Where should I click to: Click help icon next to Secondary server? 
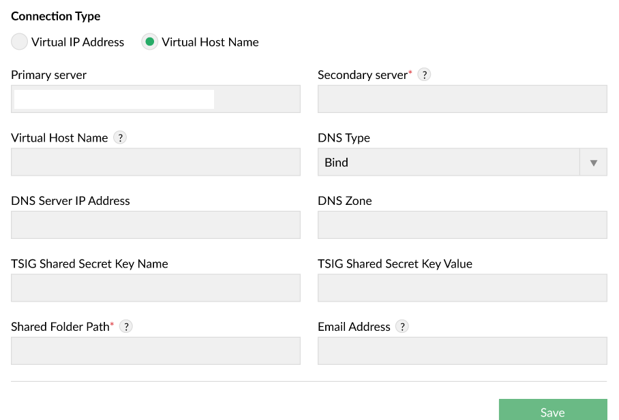[x=424, y=75]
